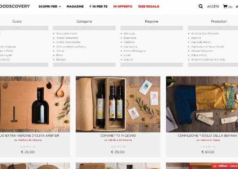238x169 pixels.
Task: Click the € 10 PER TE link
Action: point(98,6)
